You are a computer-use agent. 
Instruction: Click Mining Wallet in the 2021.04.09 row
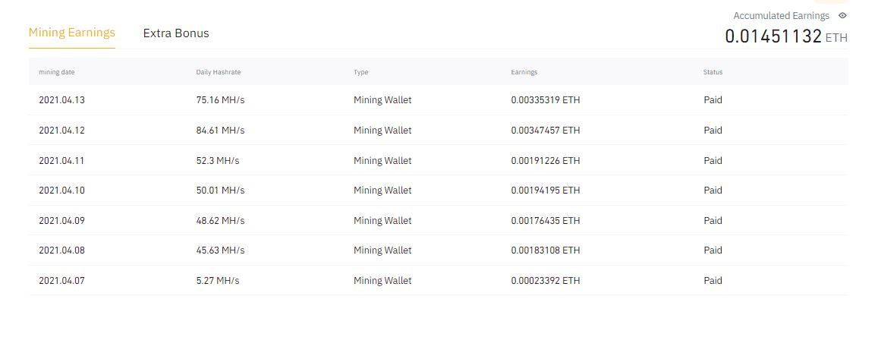click(382, 221)
